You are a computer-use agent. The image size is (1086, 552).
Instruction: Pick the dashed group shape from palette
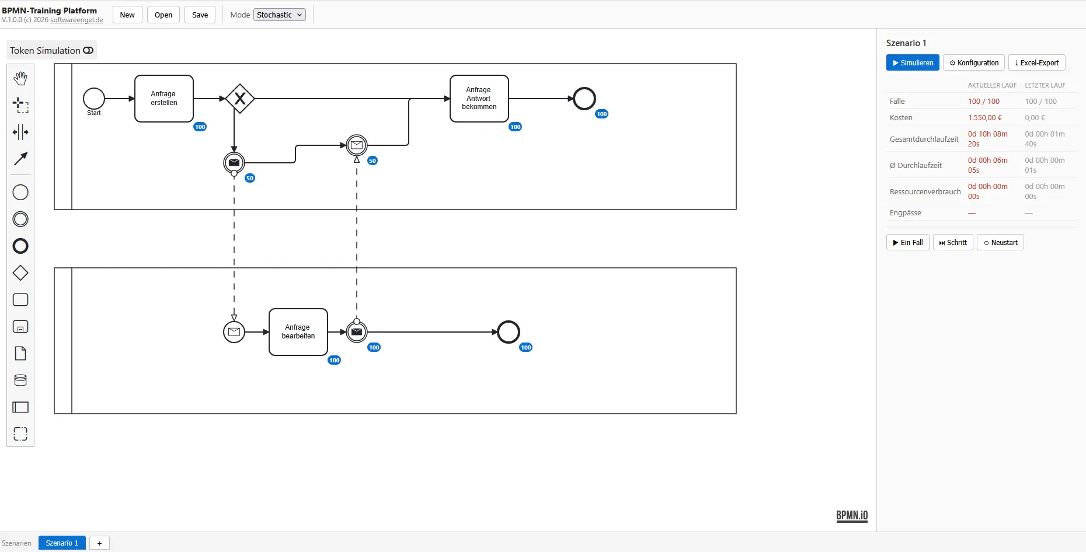pyautogui.click(x=20, y=434)
